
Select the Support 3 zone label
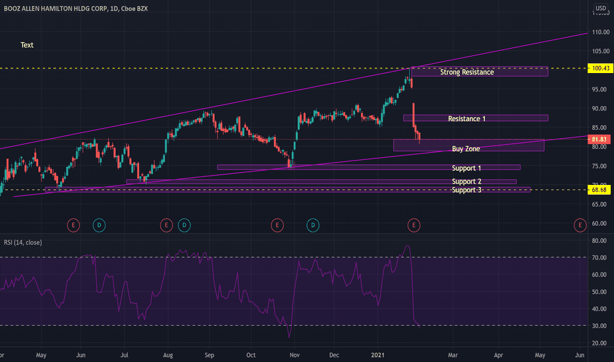pyautogui.click(x=466, y=190)
